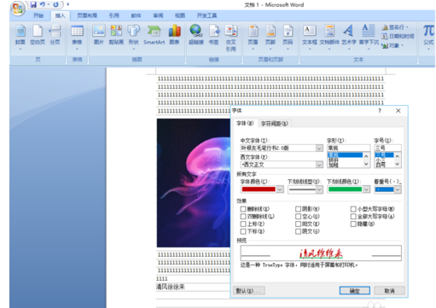
Task: Confirm font dialog with 确定 button
Action: 355,291
